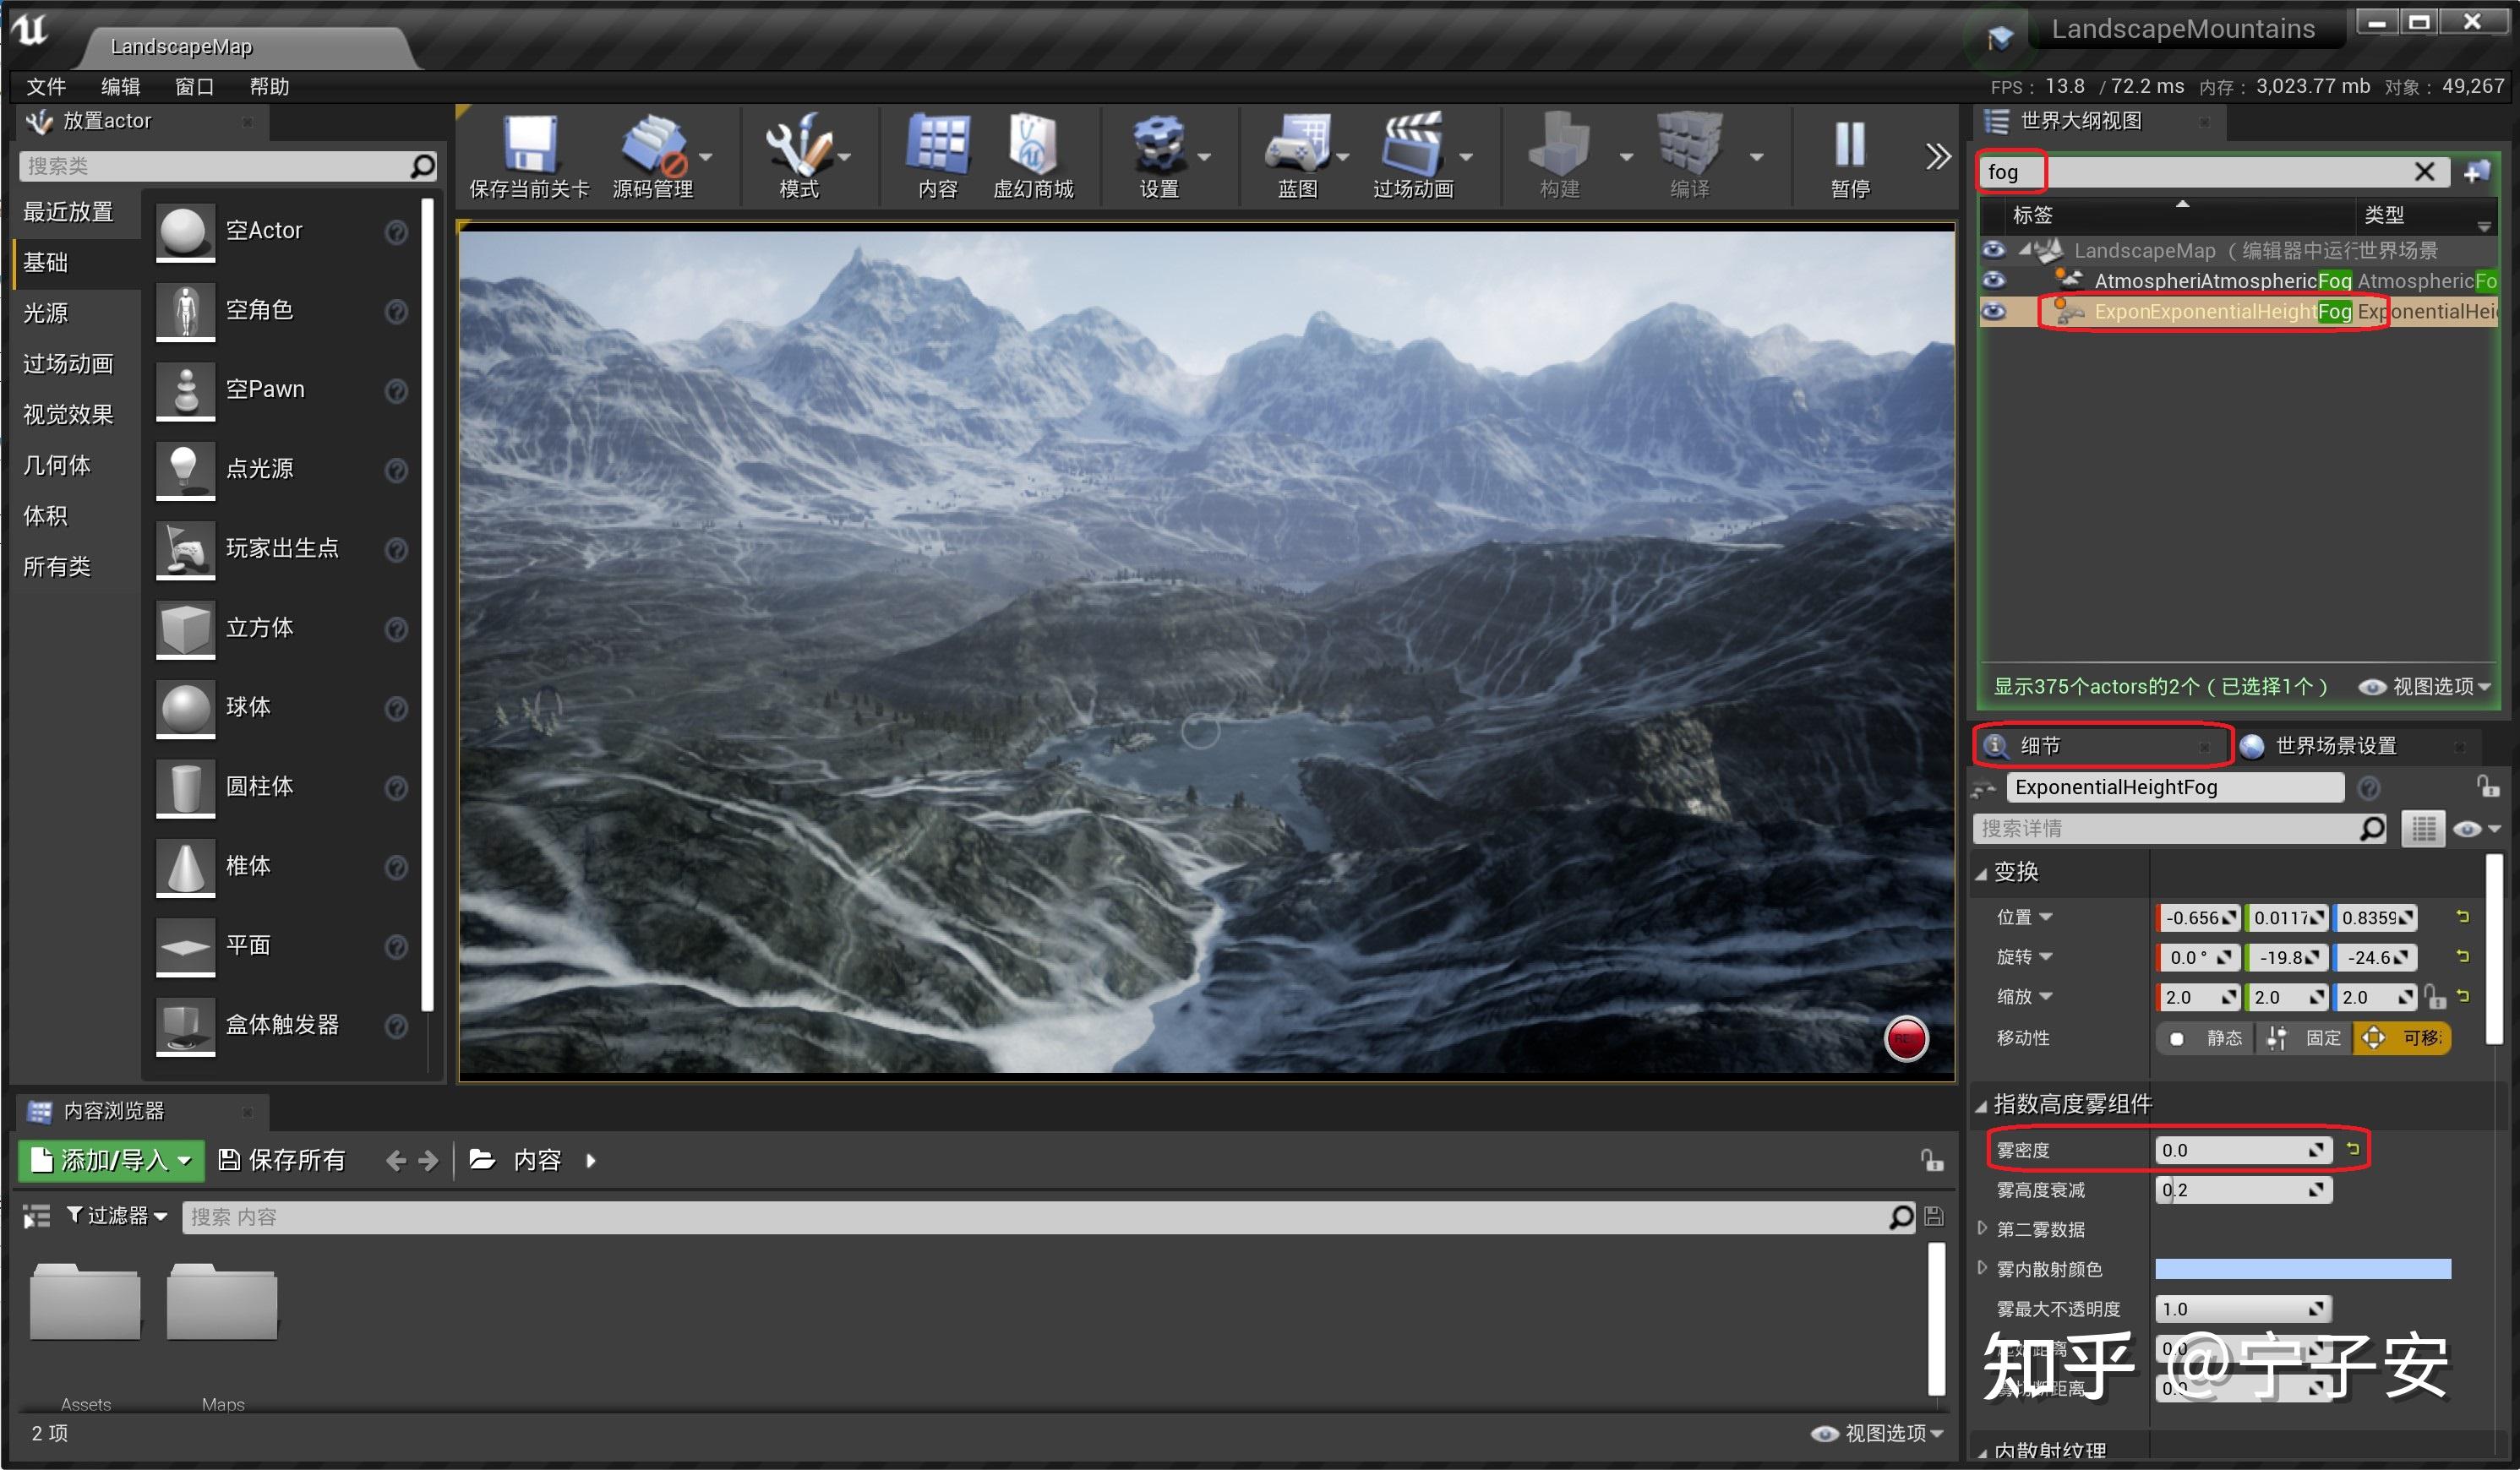Clear the fog search in World Outliner

(x=2424, y=172)
